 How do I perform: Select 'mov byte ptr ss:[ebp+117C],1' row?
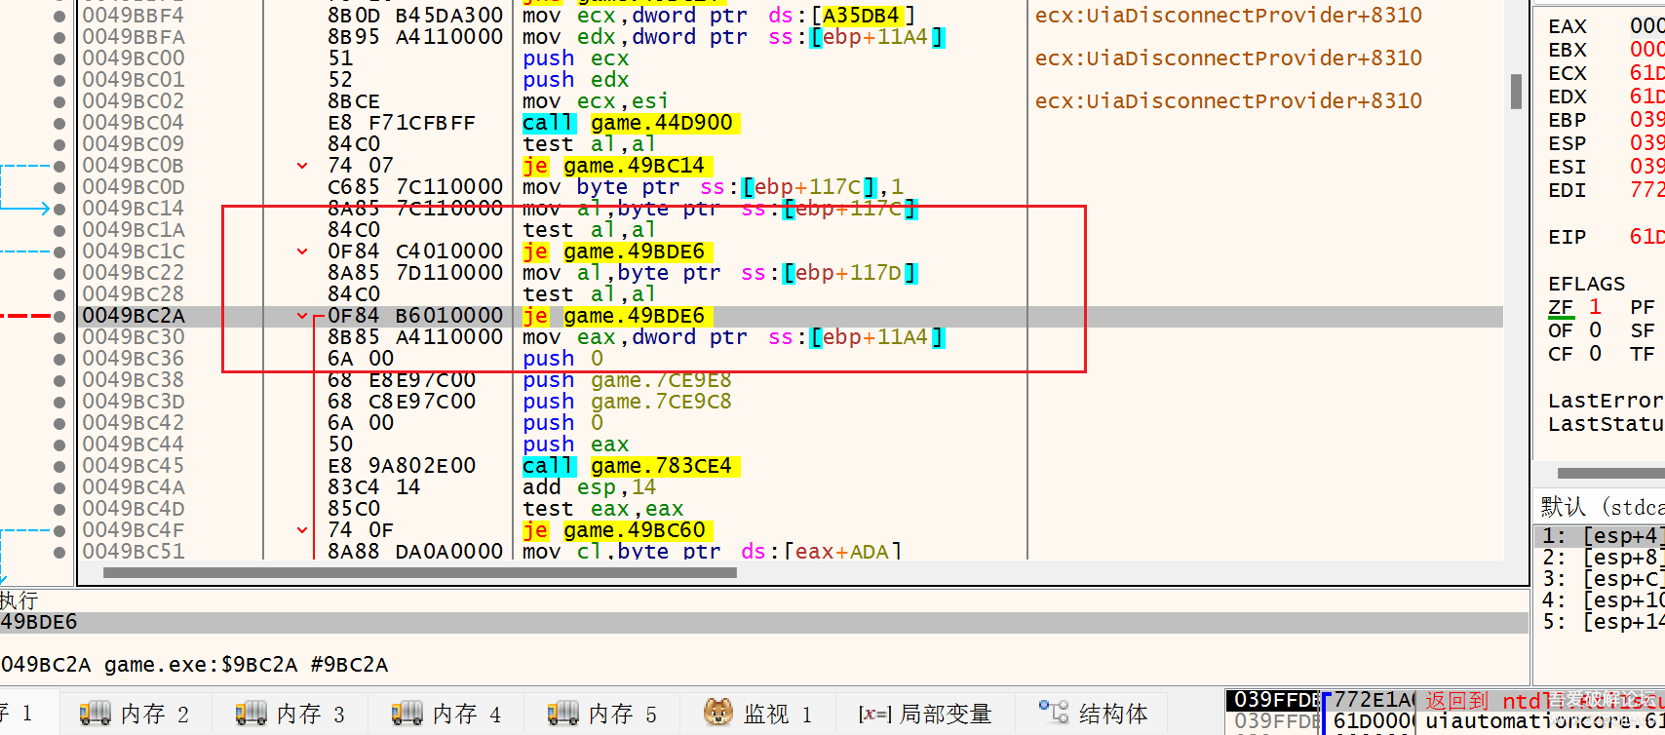tap(713, 187)
